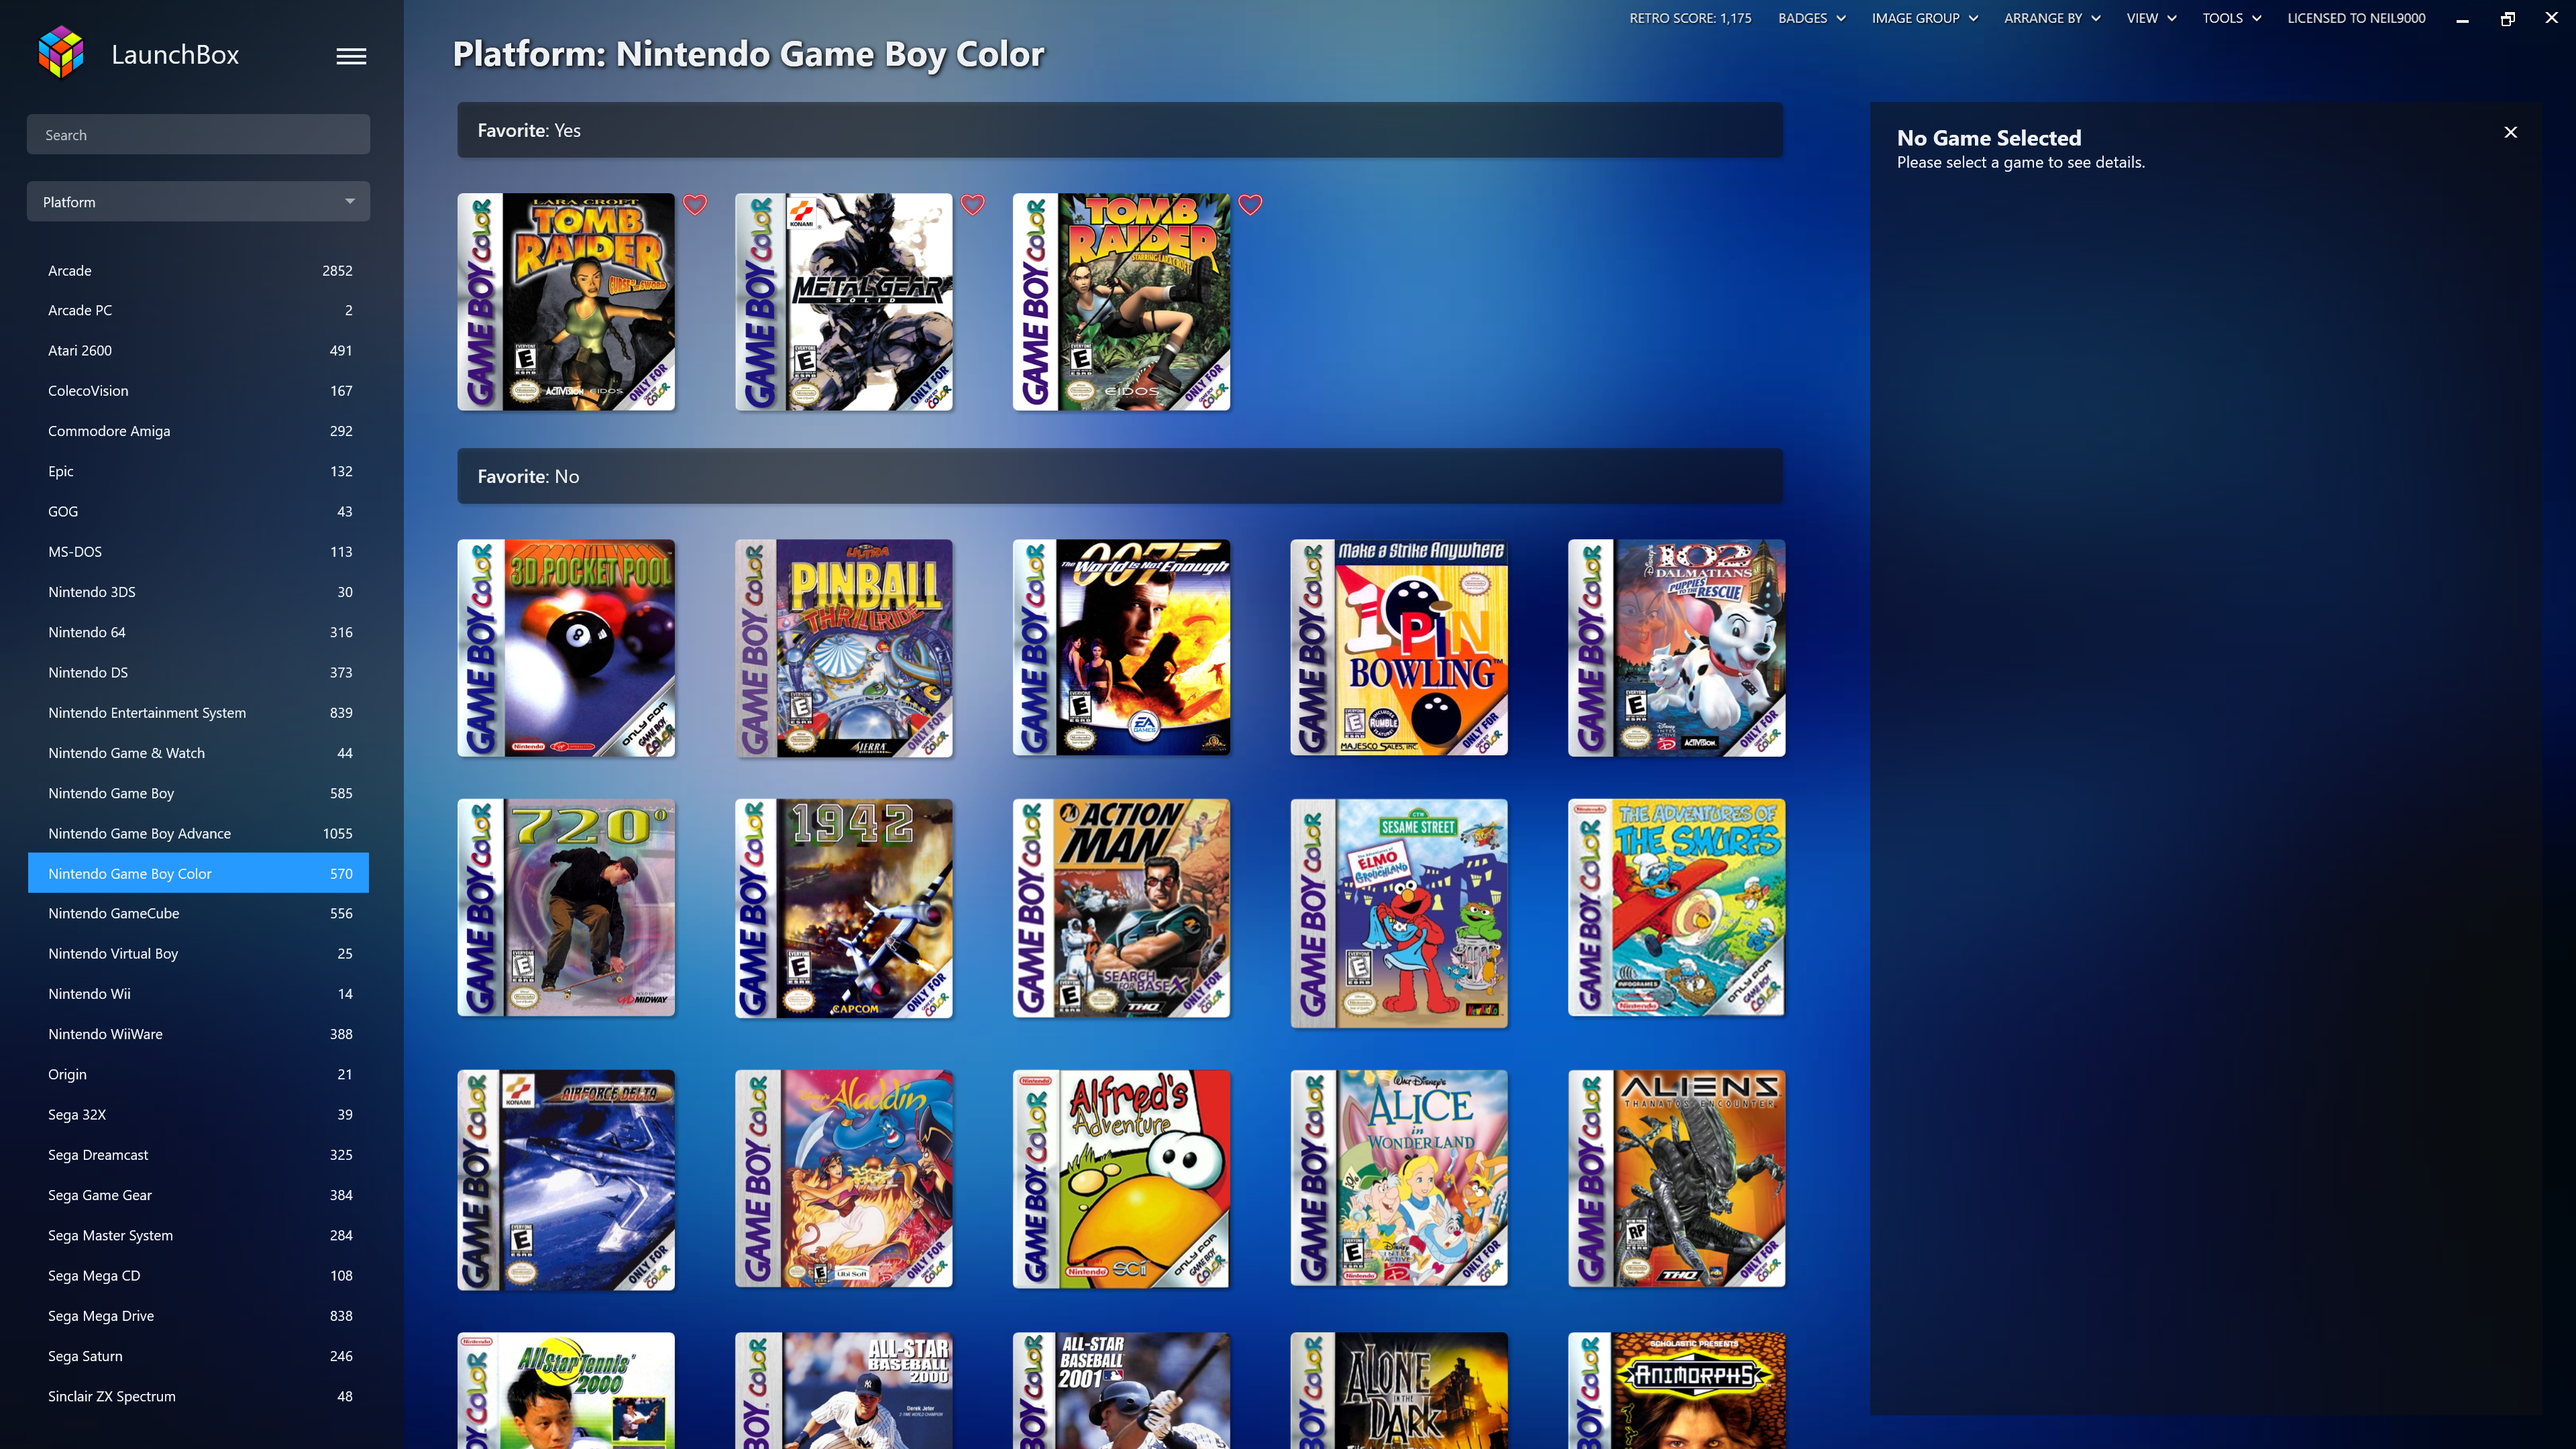Open Commodore Amiga platform
The height and width of the screenshot is (1449, 2576).
click(x=198, y=431)
